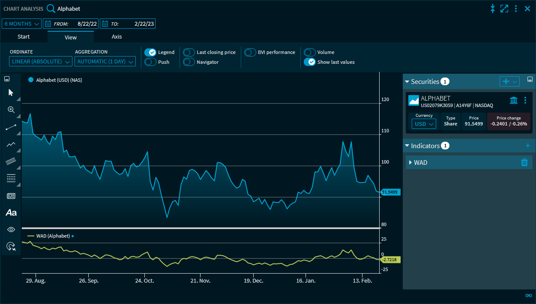Select the cursor pointer tool
The image size is (536, 304).
[x=11, y=92]
